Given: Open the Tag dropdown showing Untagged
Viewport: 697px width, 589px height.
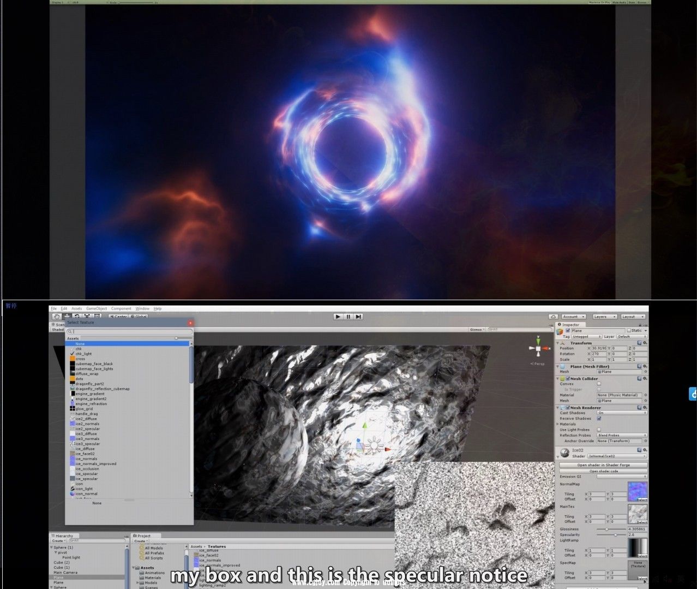Looking at the screenshot, I should (x=587, y=337).
